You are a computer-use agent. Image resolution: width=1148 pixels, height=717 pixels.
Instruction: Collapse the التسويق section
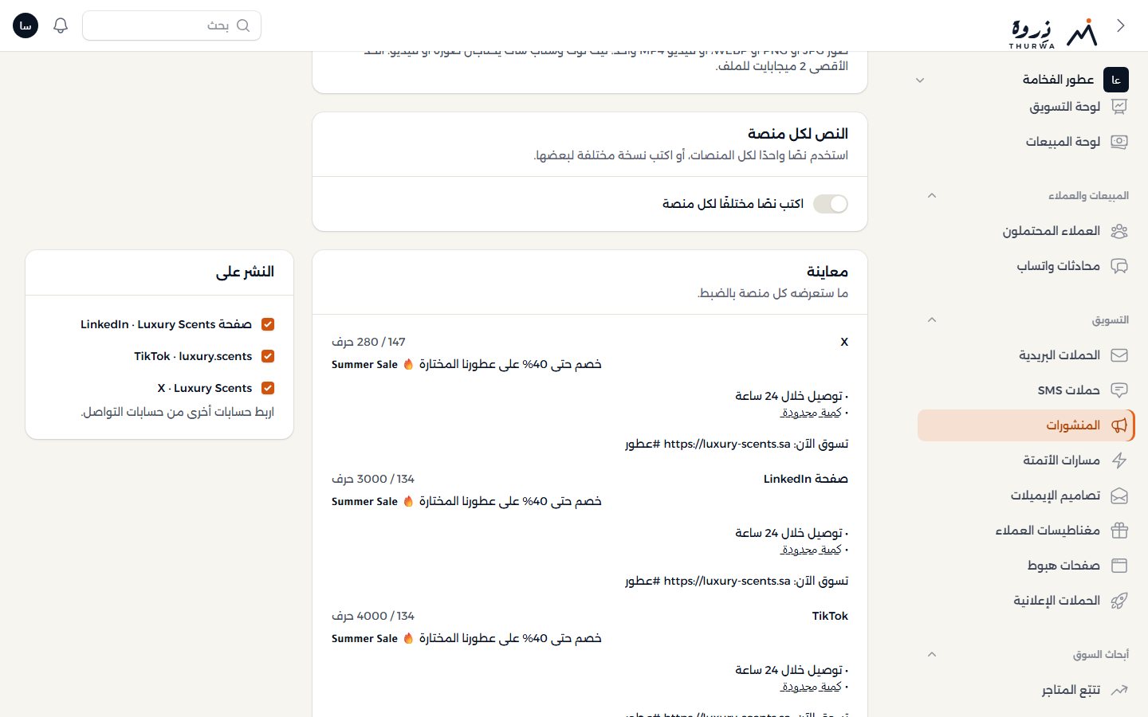(x=931, y=320)
